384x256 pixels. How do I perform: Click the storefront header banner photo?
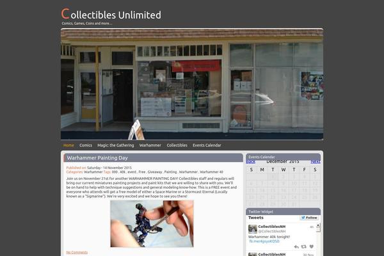click(192, 84)
